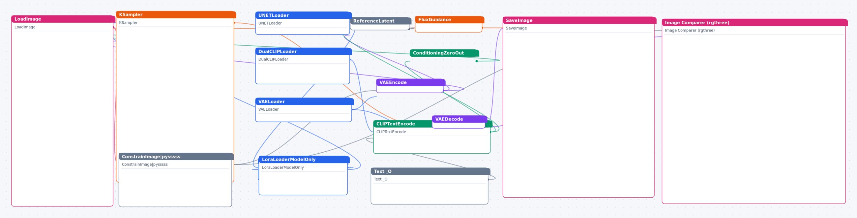Select the DualCLIPLoader node header
Image resolution: width=857 pixels, height=218 pixels.
pyautogui.click(x=303, y=51)
